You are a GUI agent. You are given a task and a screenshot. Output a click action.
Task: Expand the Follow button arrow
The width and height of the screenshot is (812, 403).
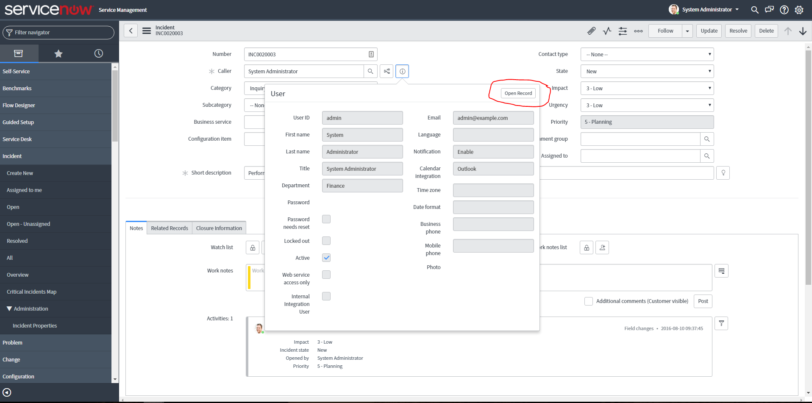(687, 31)
